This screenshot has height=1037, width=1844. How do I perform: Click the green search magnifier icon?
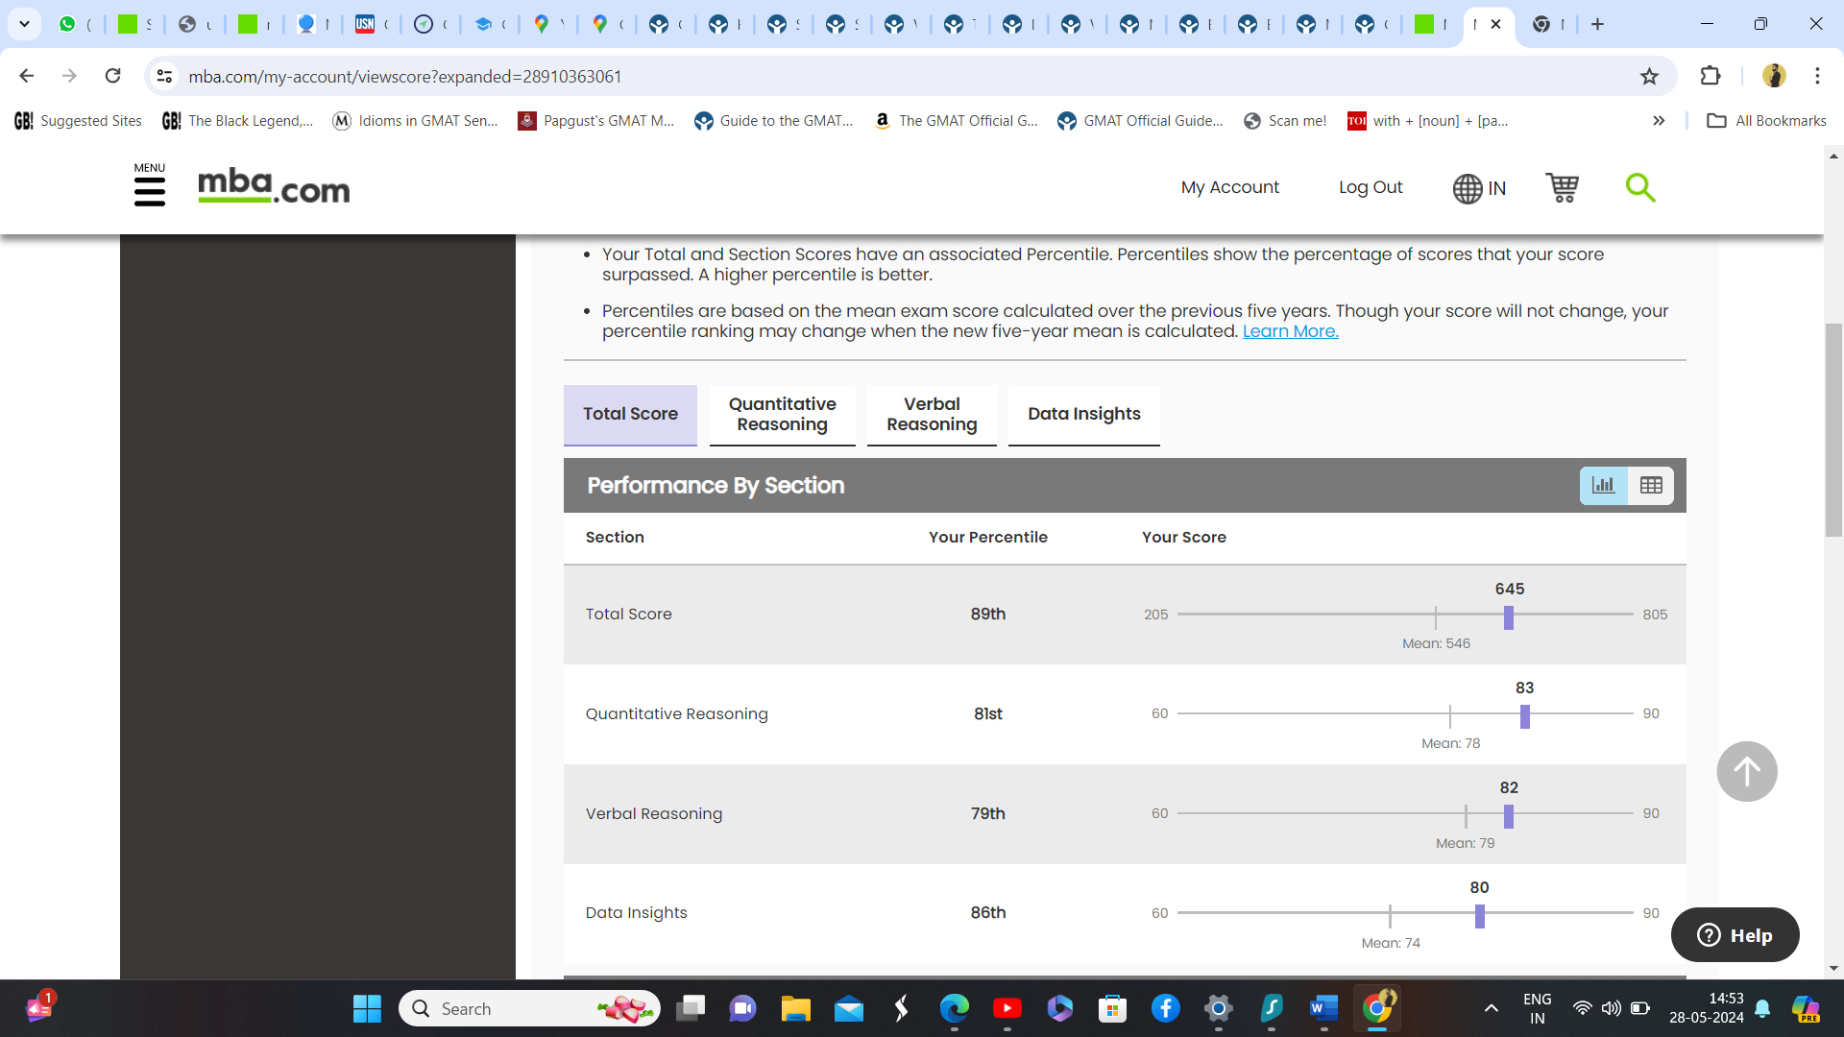coord(1639,187)
